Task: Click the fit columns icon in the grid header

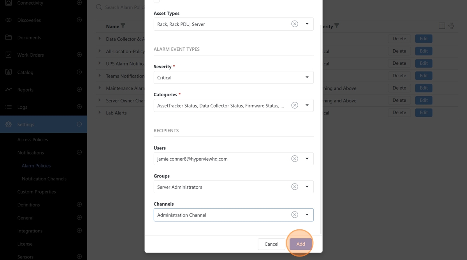Action: [451, 26]
